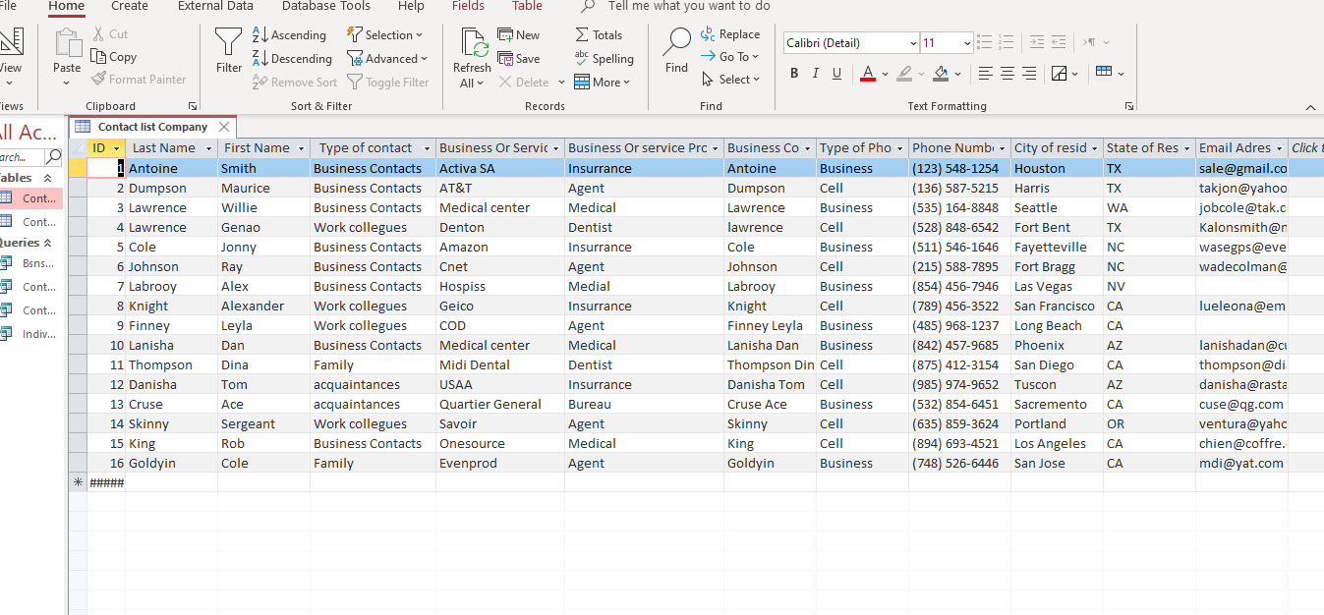1324x615 pixels.
Task: Click the numbered list icon
Action: click(1006, 42)
